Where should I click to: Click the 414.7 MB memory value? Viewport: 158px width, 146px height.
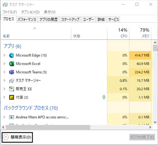point(142,55)
